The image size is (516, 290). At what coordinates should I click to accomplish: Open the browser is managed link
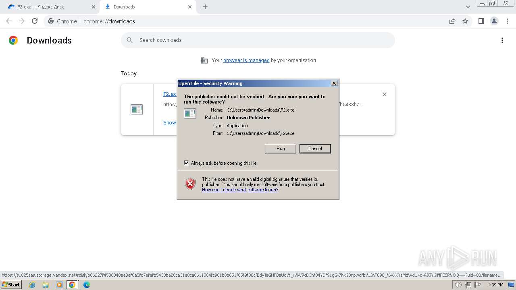point(246,60)
